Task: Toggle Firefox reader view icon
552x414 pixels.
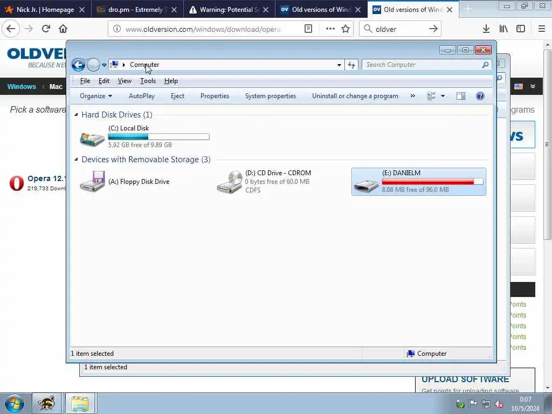Action: [x=308, y=29]
